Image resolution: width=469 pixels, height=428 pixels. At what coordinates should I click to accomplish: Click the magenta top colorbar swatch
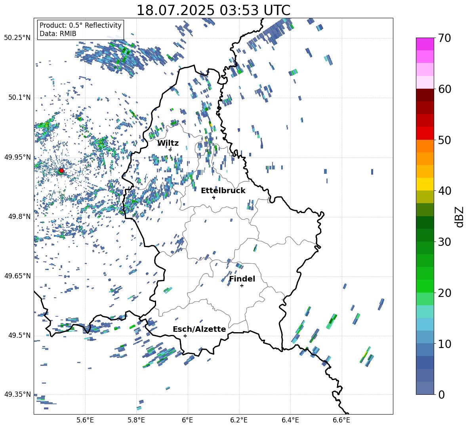[x=425, y=44]
